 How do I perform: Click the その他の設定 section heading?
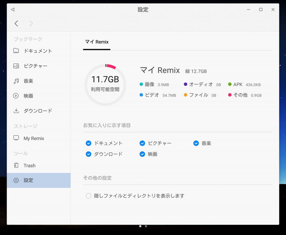[97, 178]
